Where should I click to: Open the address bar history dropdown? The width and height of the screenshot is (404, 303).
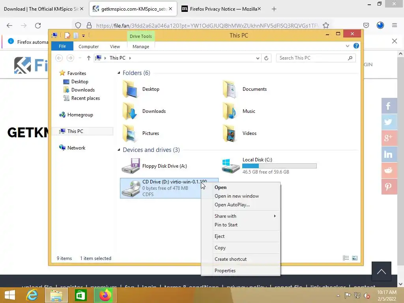[258, 58]
